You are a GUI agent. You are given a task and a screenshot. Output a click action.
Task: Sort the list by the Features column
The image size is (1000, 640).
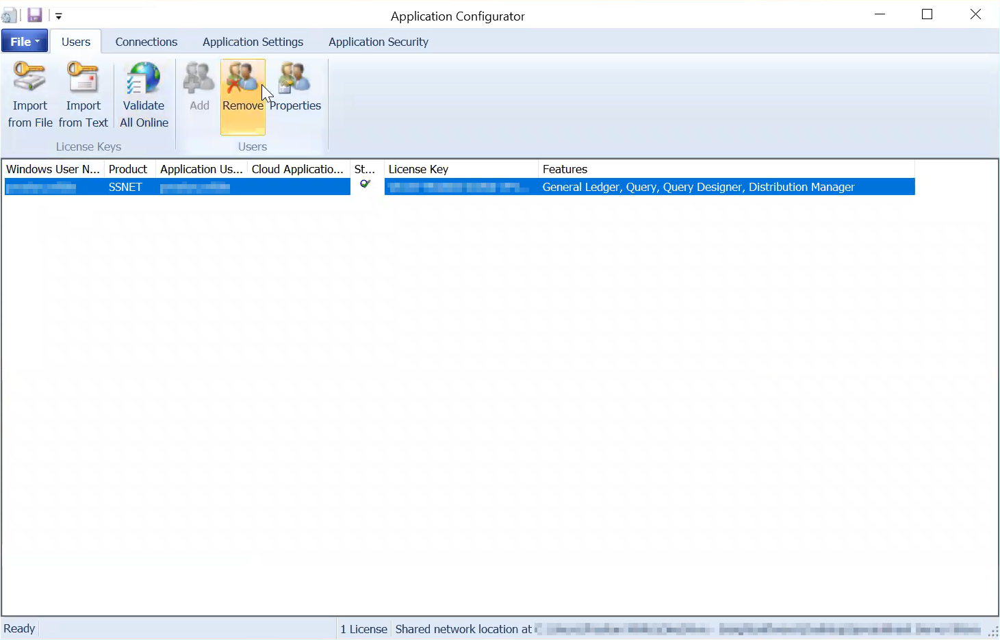click(x=565, y=168)
